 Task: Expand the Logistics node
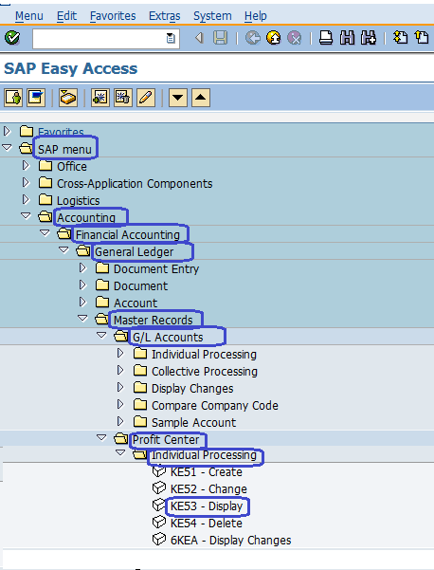(x=26, y=199)
